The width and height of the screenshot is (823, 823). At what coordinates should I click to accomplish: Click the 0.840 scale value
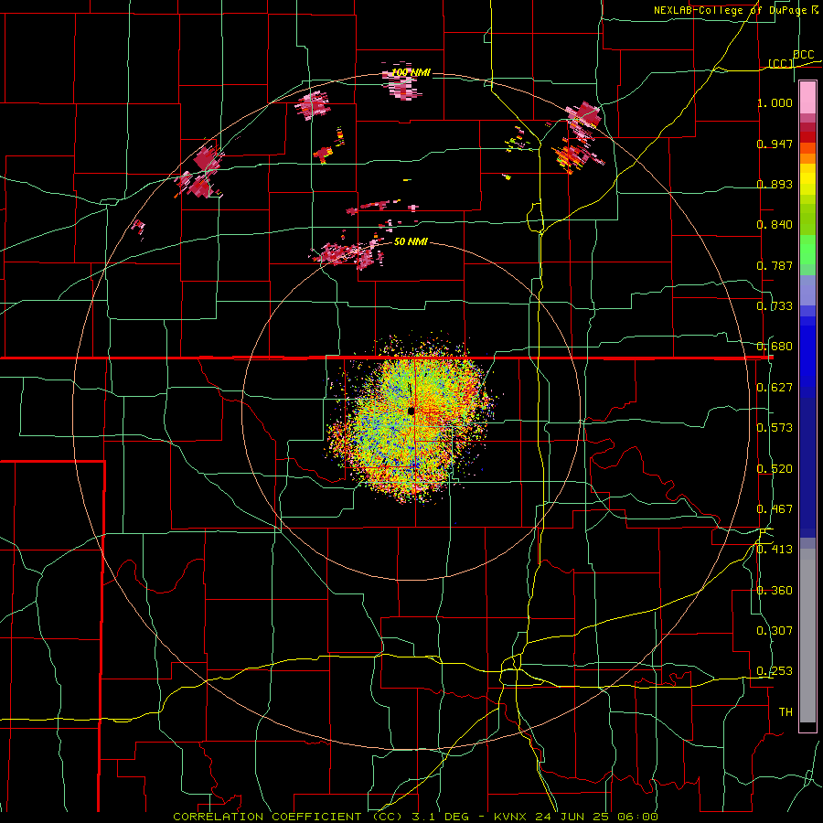coord(775,225)
